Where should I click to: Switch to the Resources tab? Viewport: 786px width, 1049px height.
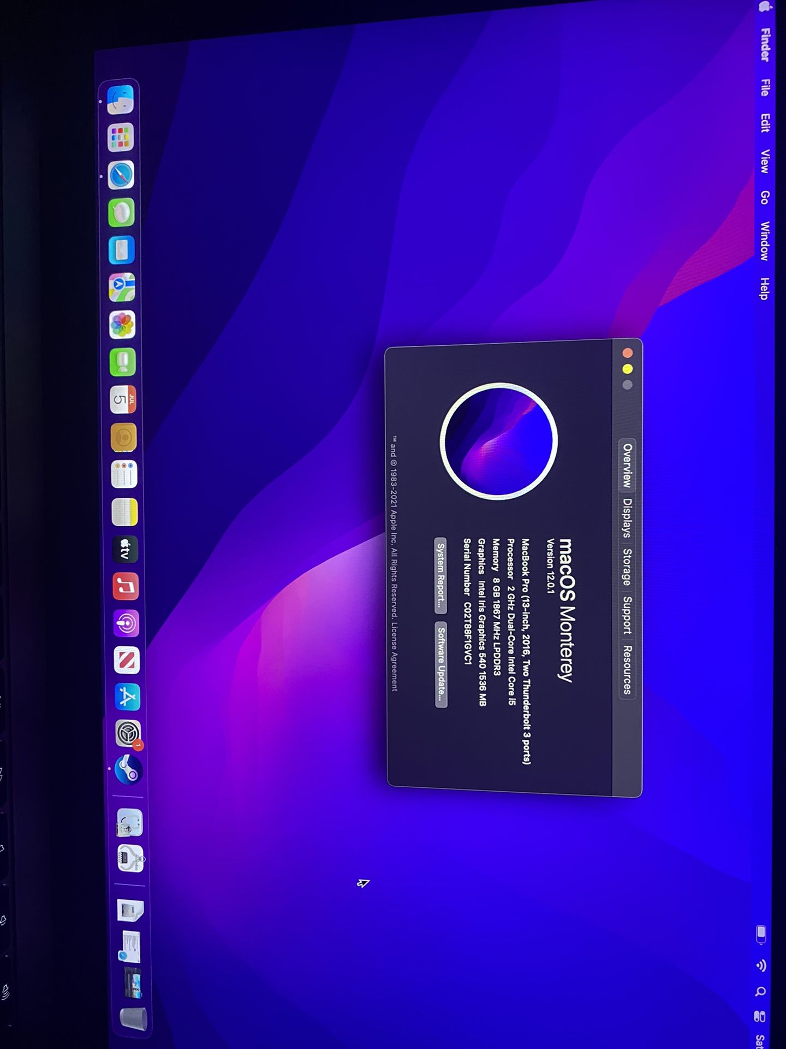(x=627, y=669)
